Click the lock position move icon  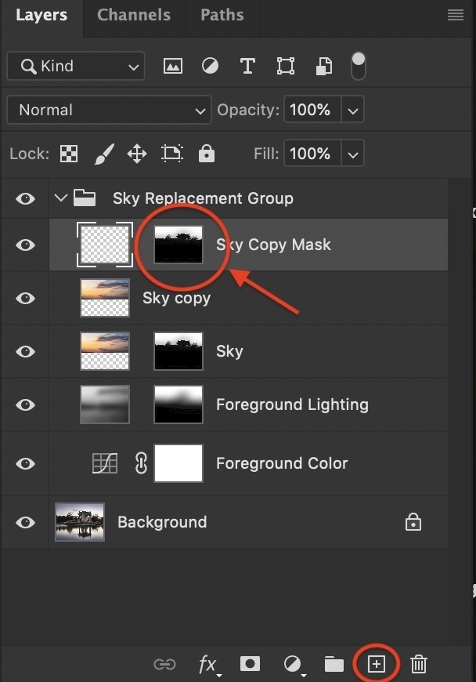137,154
